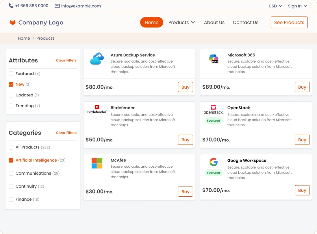Buy the Bitdefender plan

(x=186, y=140)
